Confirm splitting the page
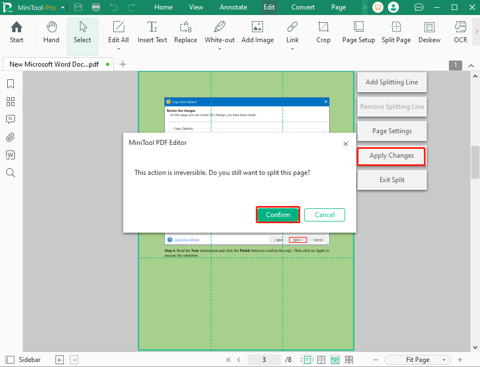This screenshot has height=367, width=480. [277, 215]
